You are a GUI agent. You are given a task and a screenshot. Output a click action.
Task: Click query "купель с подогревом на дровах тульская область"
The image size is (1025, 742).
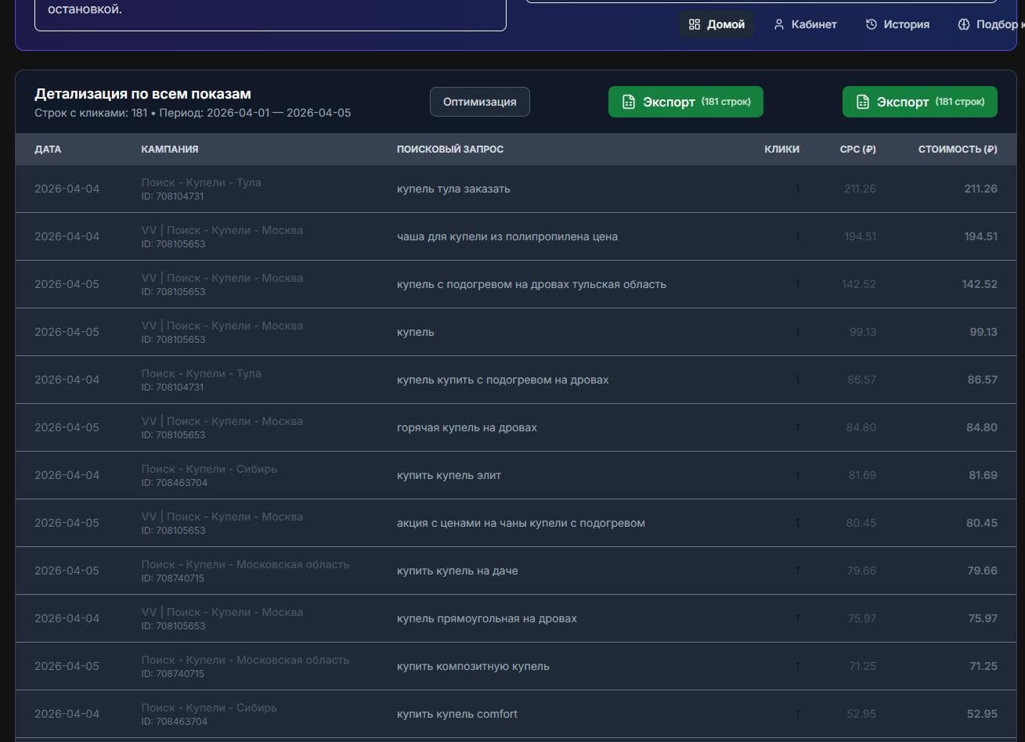(x=532, y=284)
